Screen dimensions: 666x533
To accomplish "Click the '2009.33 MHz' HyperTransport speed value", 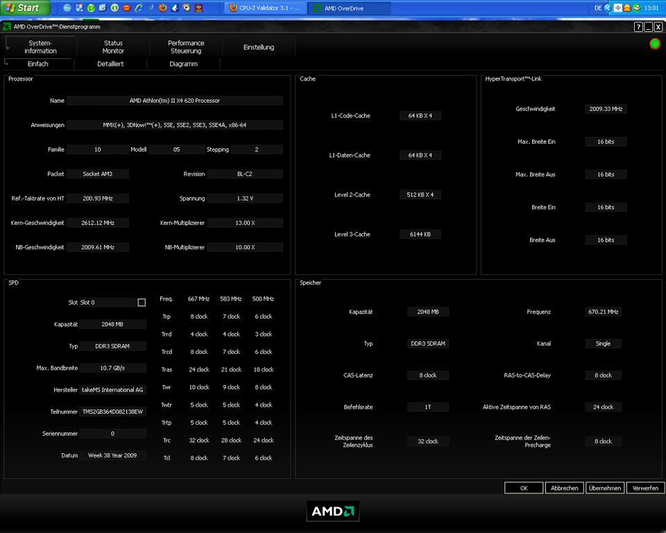I will pyautogui.click(x=606, y=109).
